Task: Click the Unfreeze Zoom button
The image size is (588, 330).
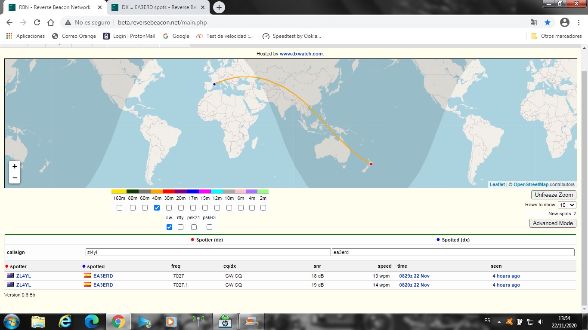Action: click(554, 195)
